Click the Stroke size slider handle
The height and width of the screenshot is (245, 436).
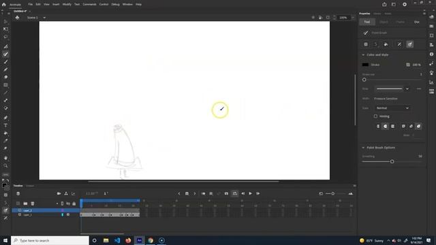pos(364,80)
